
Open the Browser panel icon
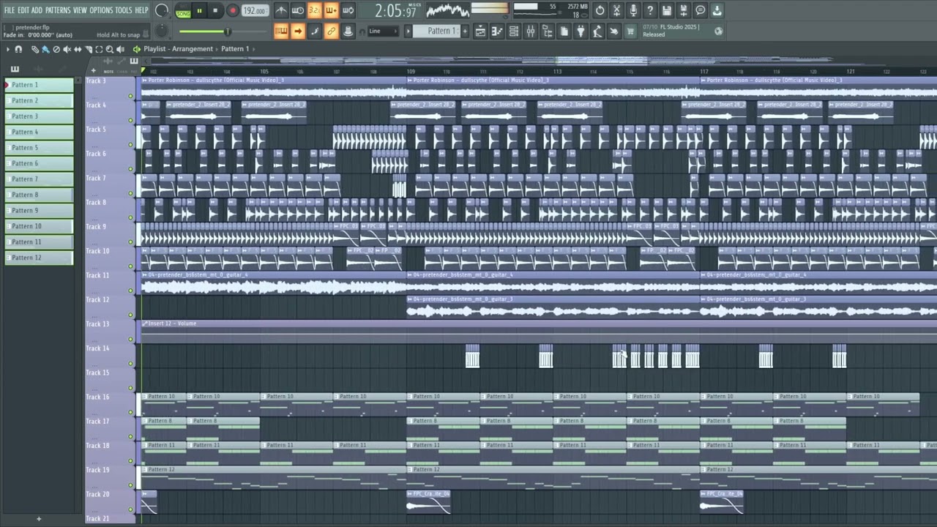click(548, 31)
